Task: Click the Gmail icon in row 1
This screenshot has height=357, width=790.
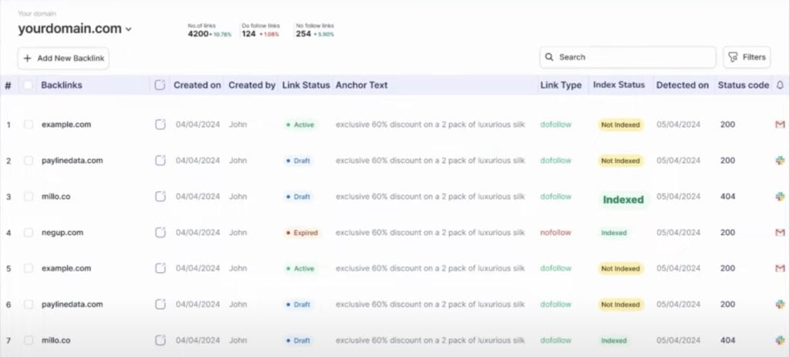Action: pyautogui.click(x=779, y=124)
